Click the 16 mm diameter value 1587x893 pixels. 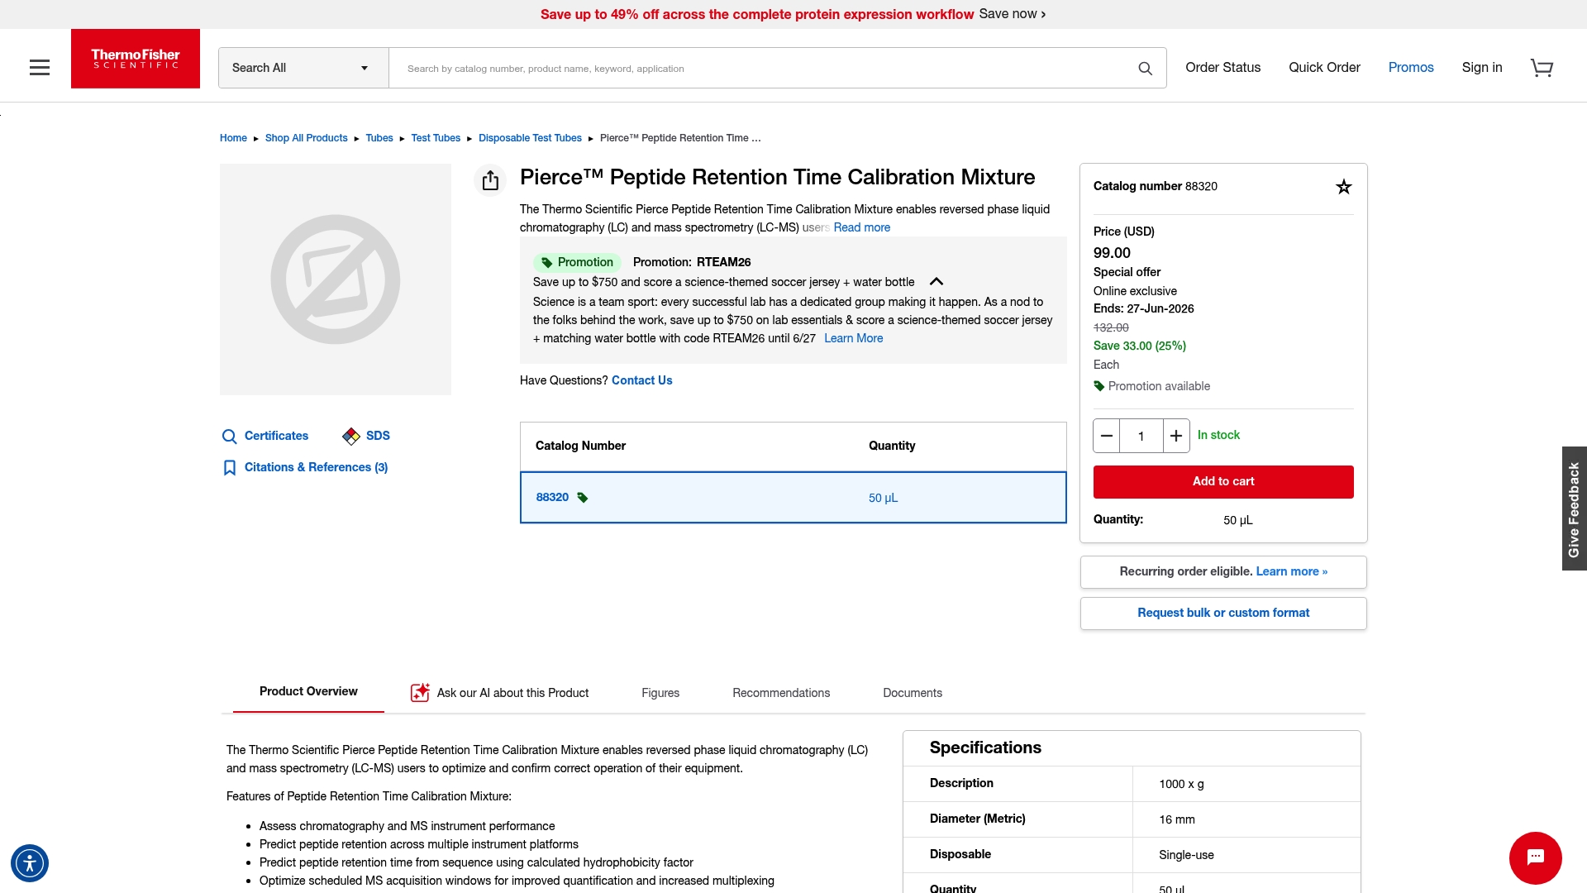point(1177,819)
